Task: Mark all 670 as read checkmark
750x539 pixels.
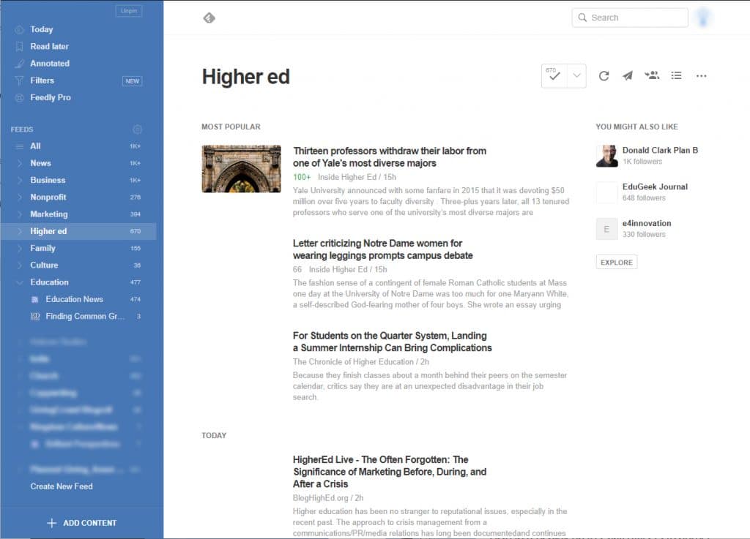Action: pos(554,75)
